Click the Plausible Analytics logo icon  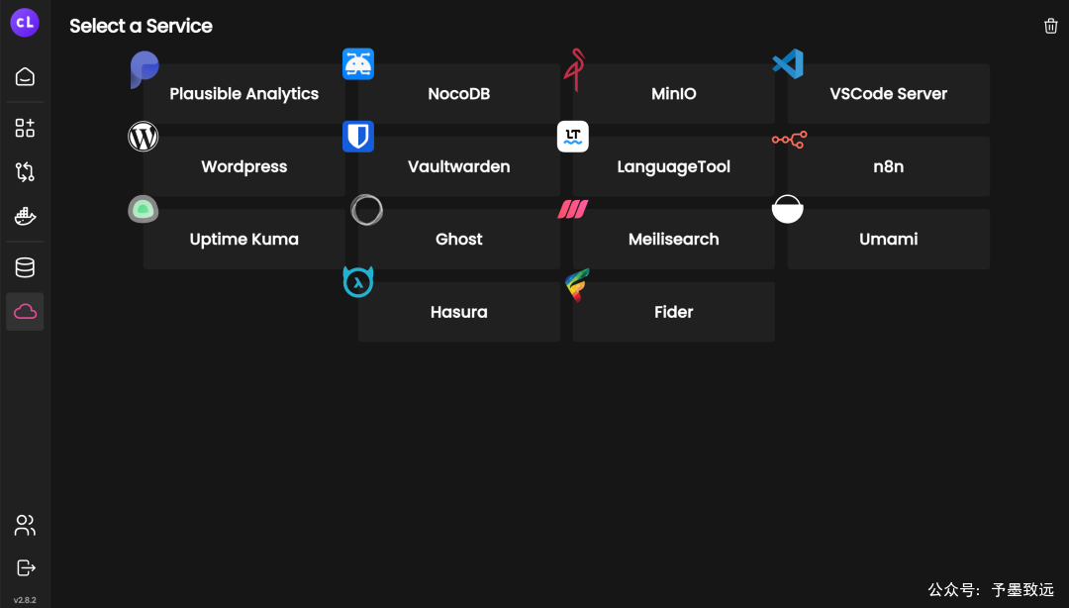pyautogui.click(x=145, y=69)
